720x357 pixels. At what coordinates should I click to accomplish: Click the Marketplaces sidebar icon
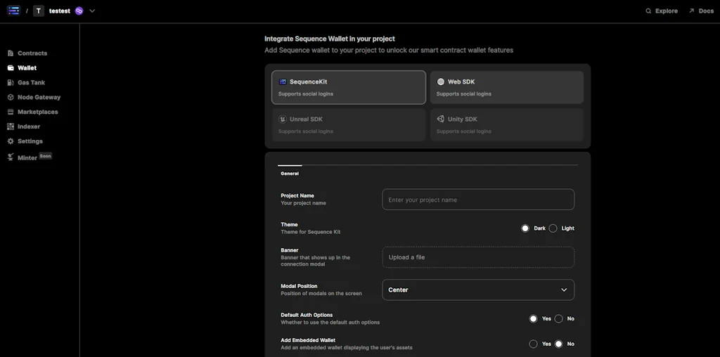[11, 112]
